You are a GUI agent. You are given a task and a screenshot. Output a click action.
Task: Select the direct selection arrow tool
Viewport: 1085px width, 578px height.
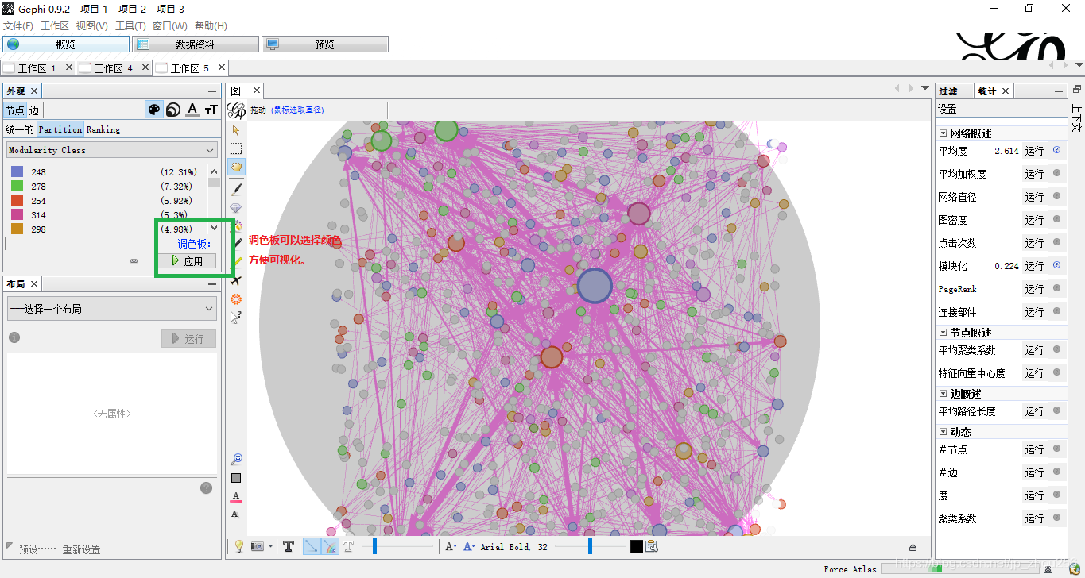click(x=236, y=129)
